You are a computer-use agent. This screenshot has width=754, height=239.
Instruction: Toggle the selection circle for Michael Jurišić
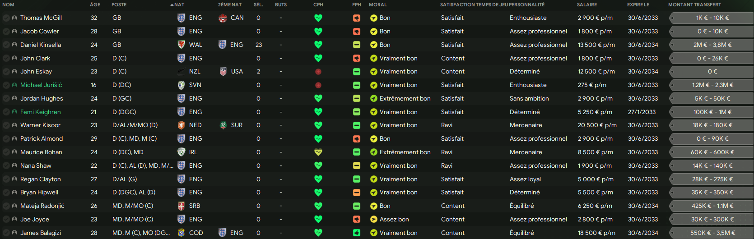click(x=6, y=85)
